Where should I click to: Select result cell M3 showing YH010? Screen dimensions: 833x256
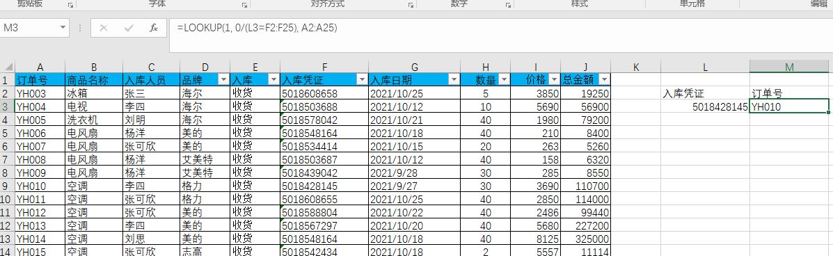coord(789,106)
